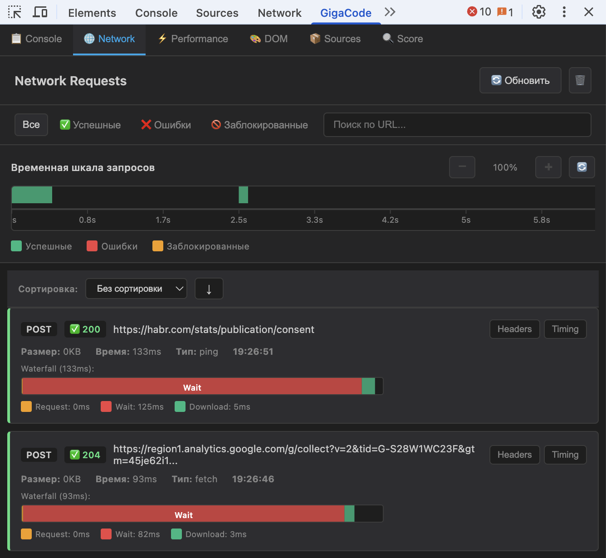Click the sort direction arrow button
This screenshot has height=558, width=606.
[x=209, y=288]
